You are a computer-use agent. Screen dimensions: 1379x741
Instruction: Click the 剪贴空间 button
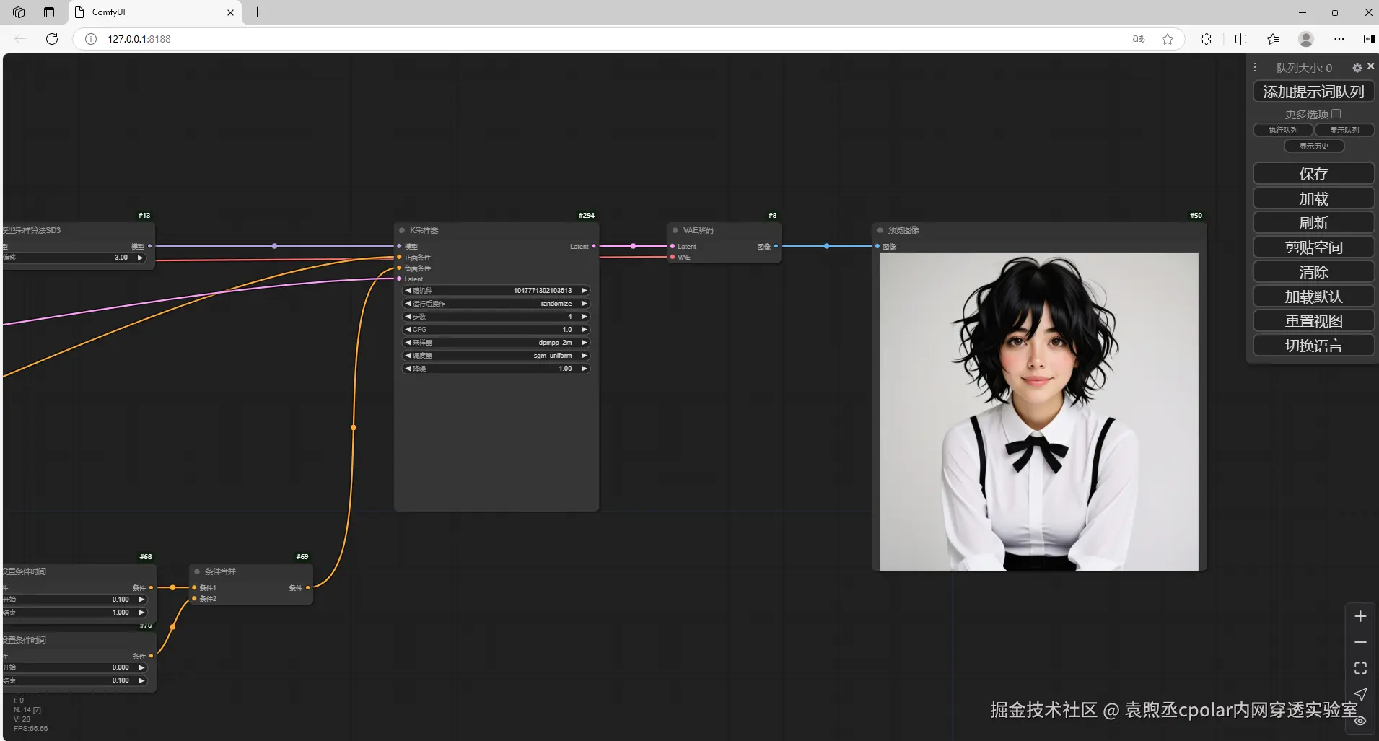(1313, 247)
